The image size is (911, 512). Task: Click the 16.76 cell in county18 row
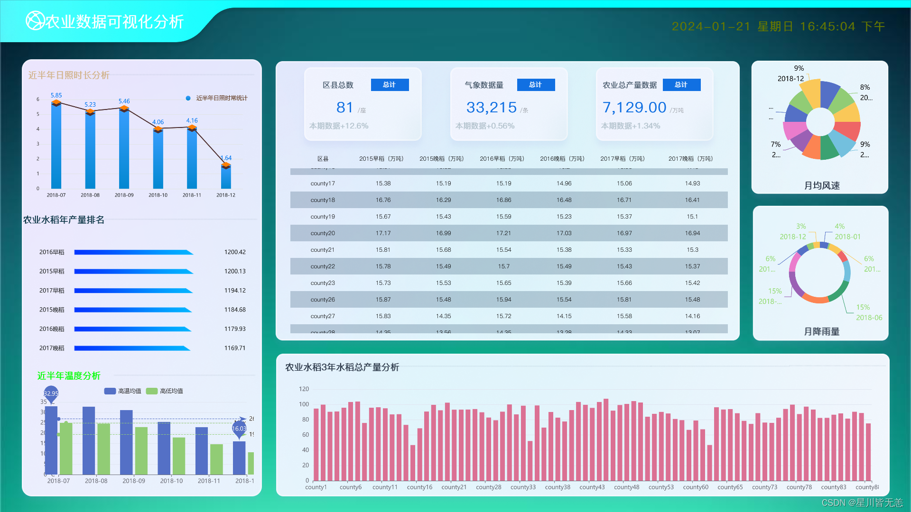[383, 200]
